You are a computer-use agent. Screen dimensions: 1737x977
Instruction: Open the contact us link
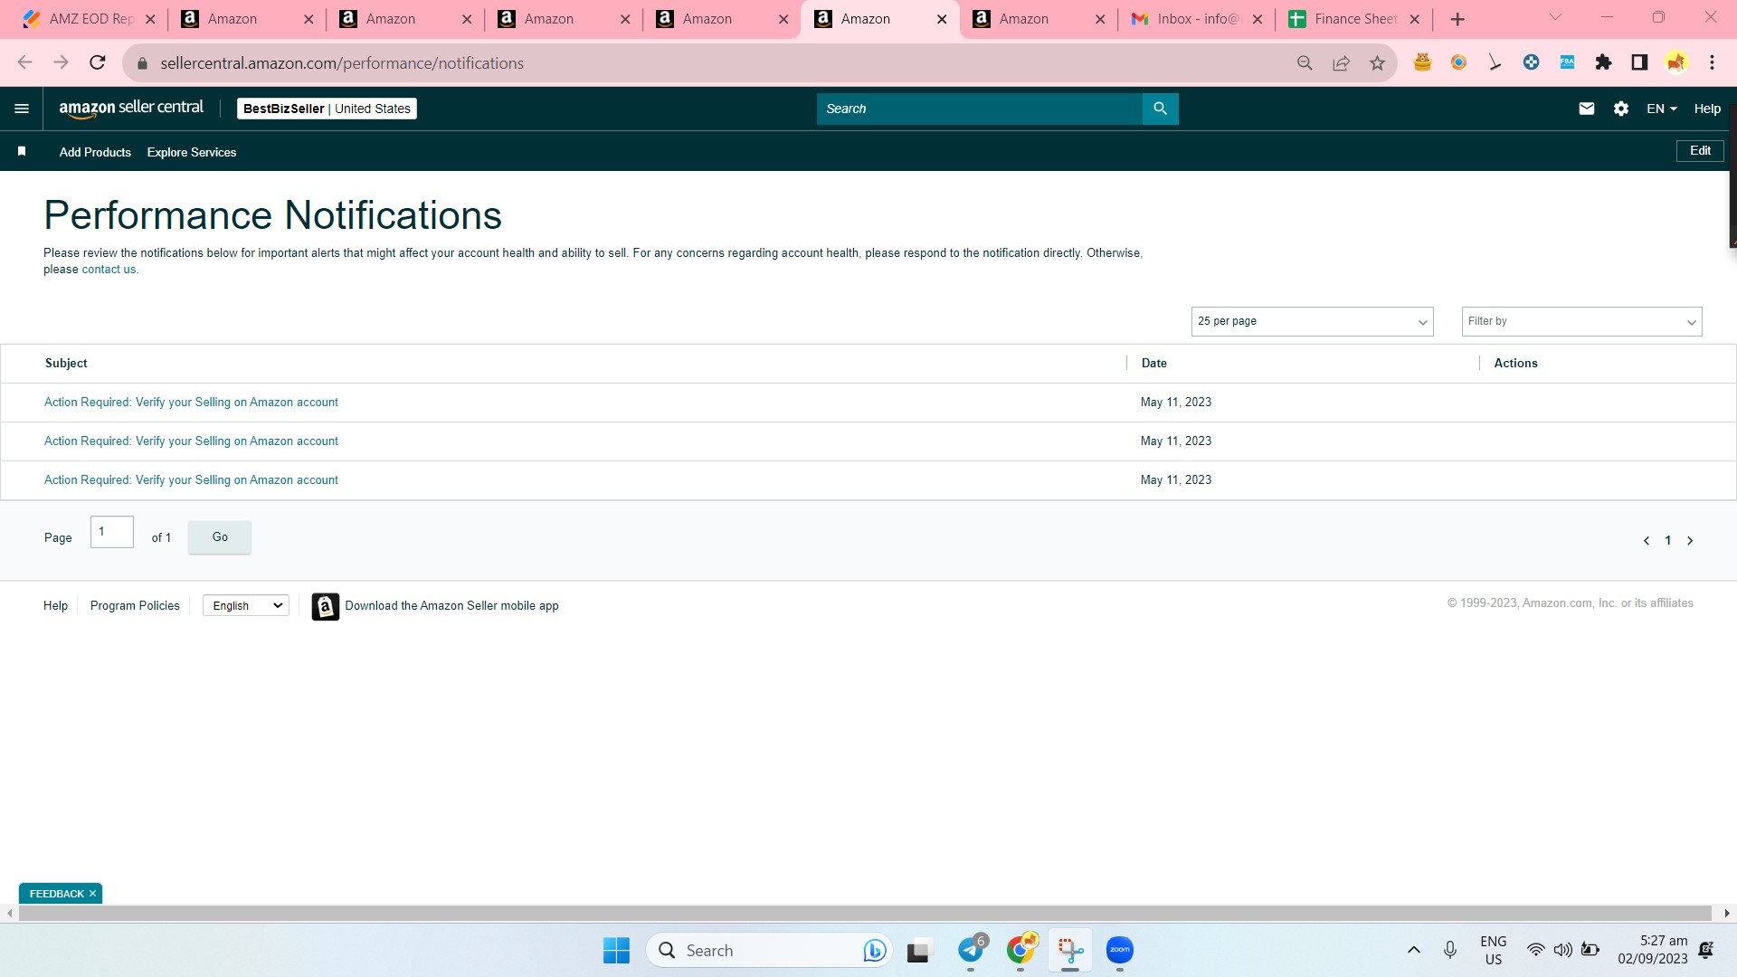109,270
